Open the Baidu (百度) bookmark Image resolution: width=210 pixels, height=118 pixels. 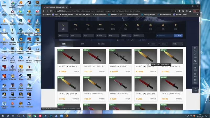point(55,15)
